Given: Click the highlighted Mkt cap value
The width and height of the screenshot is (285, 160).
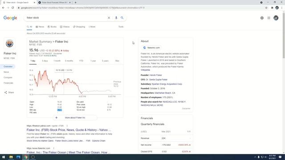Looking at the screenshot, I should [59, 110].
